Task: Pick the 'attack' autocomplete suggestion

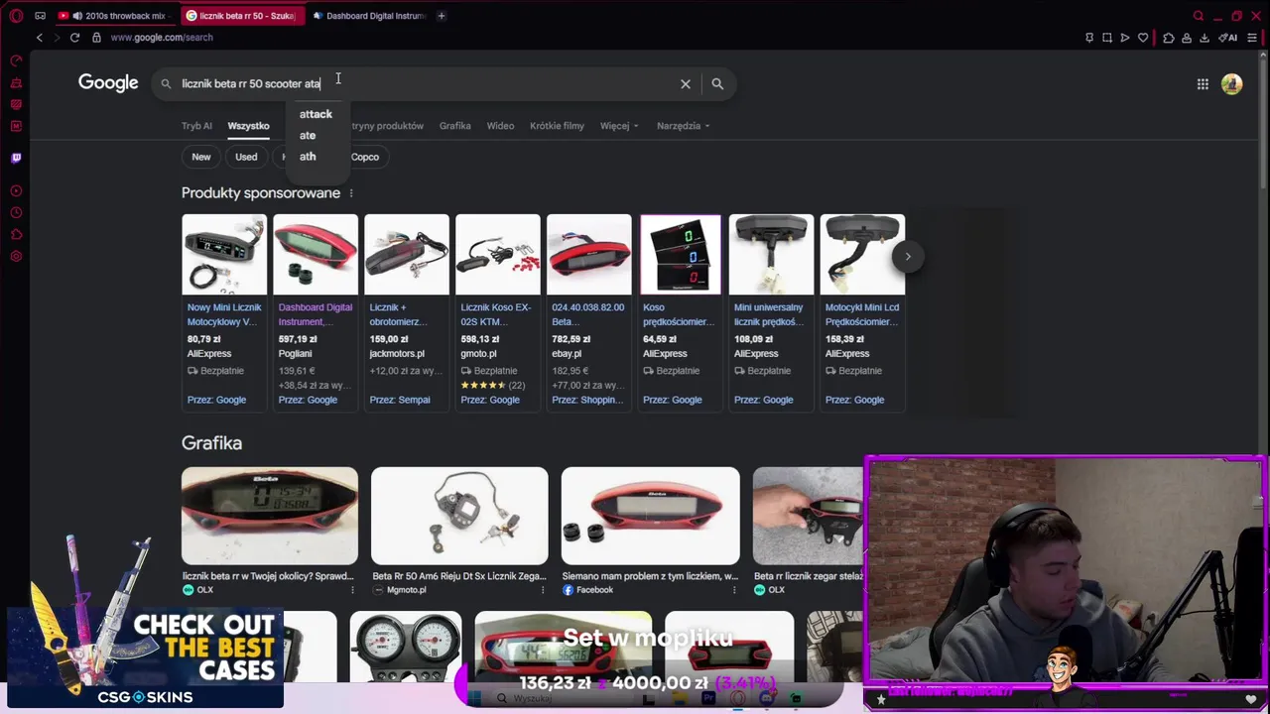Action: 316,114
